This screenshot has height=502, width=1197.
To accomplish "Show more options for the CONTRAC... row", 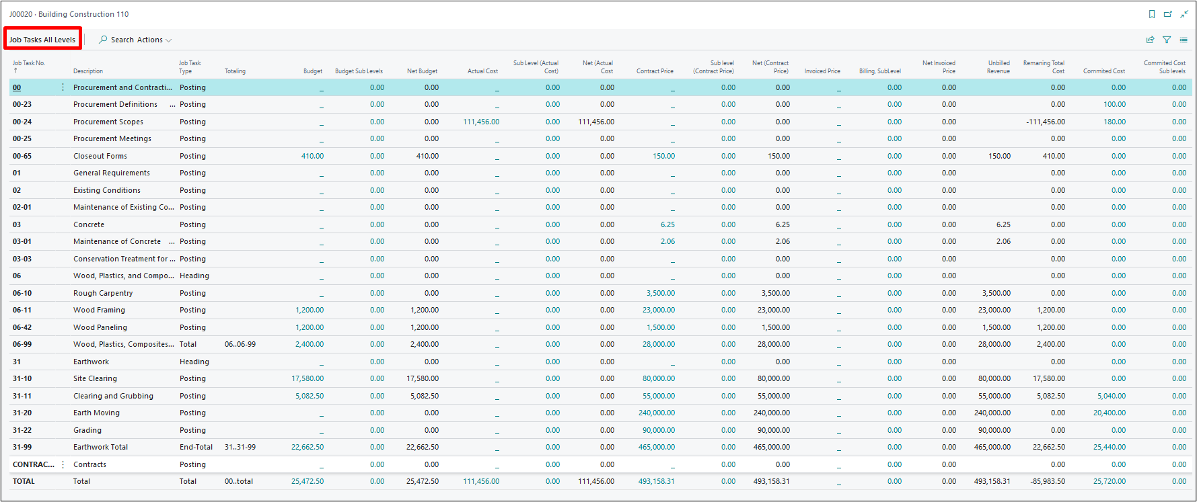I will pos(63,464).
